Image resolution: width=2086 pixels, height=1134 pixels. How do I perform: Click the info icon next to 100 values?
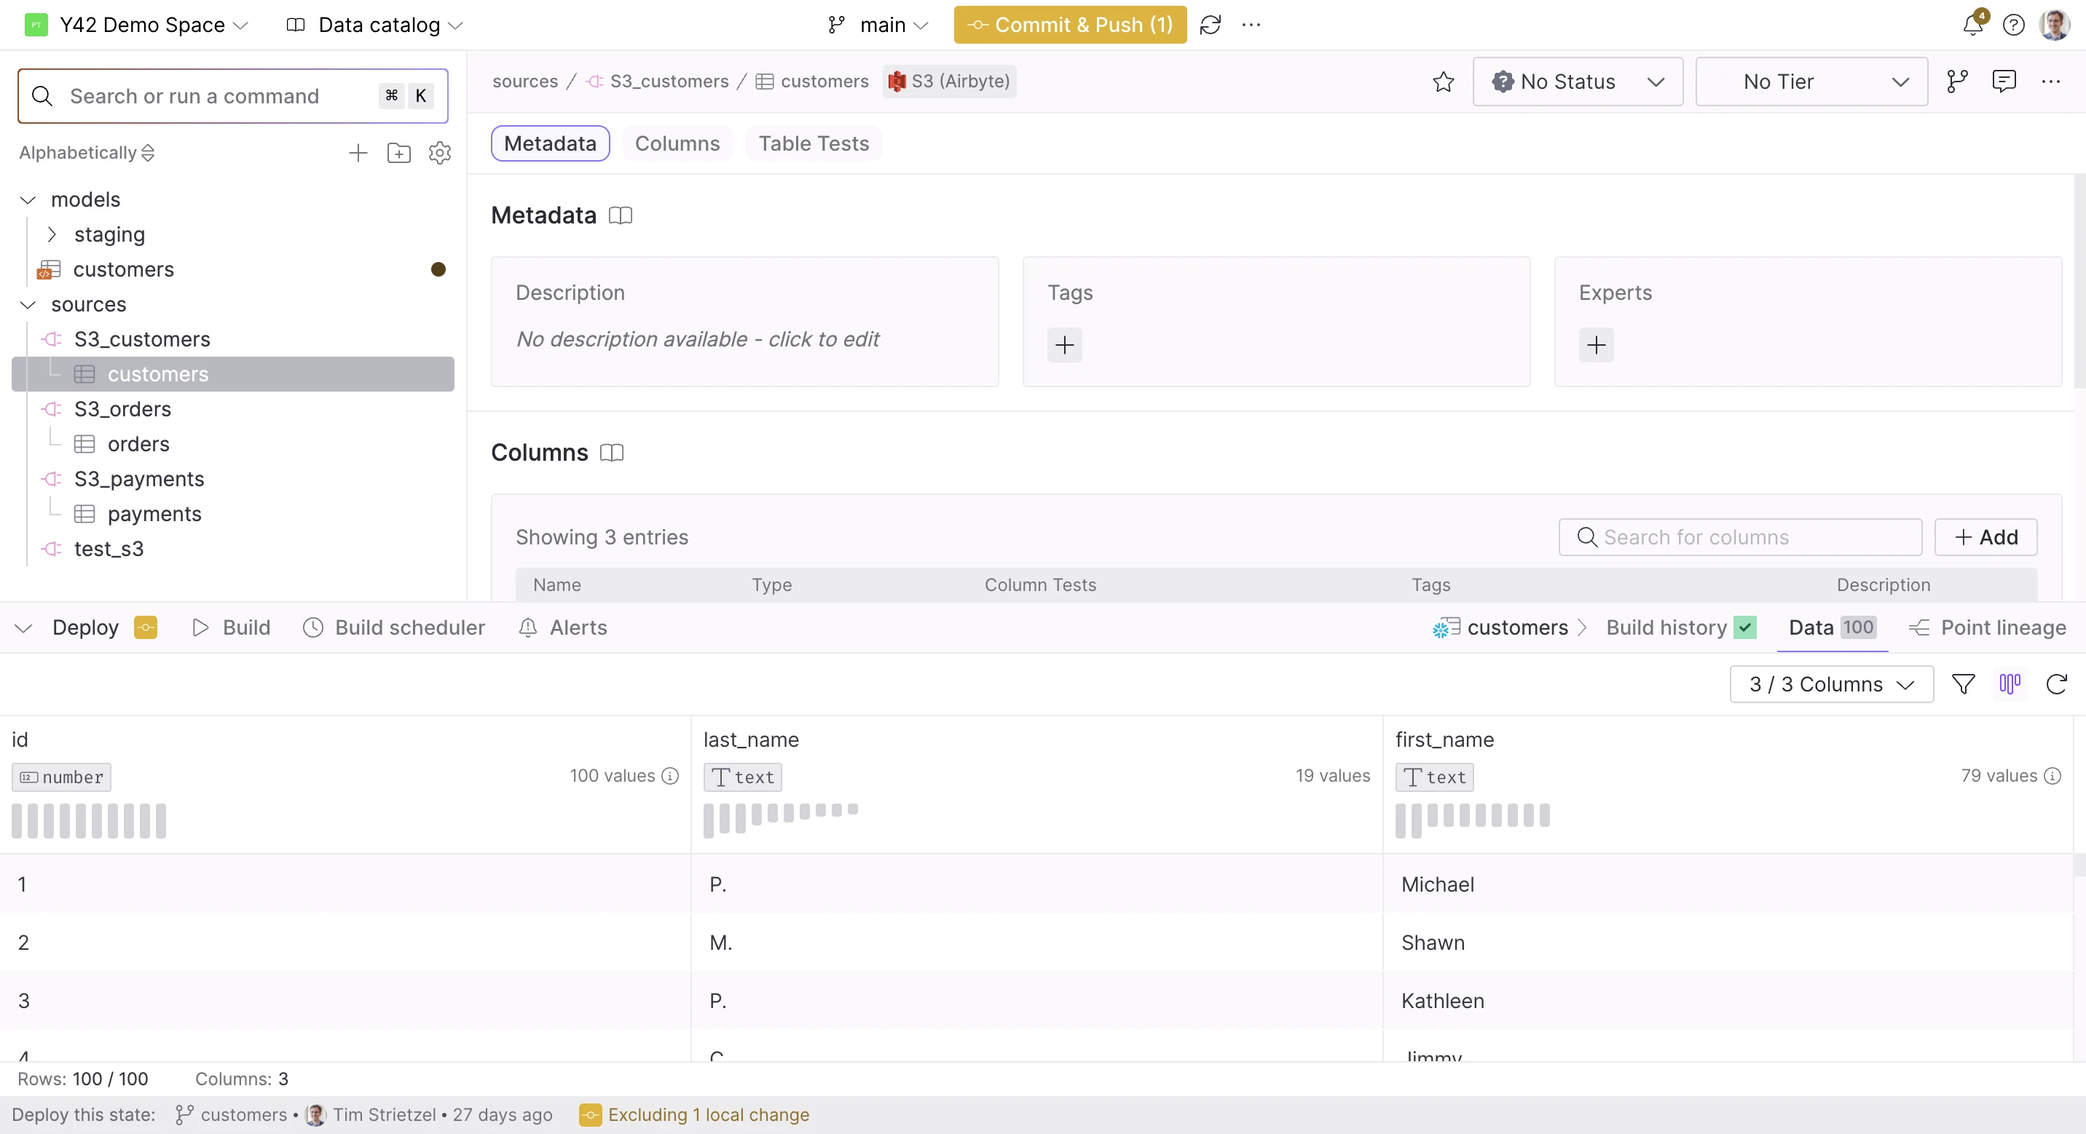(669, 776)
